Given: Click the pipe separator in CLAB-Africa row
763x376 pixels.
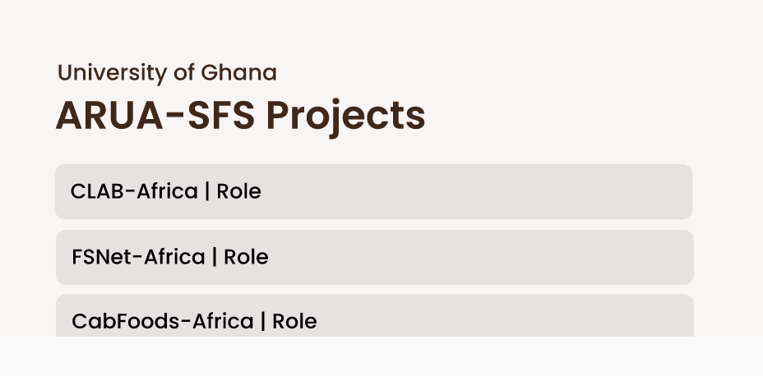Looking at the screenshot, I should pos(207,192).
